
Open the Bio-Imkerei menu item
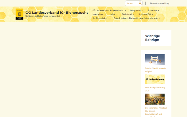pyautogui.click(x=127, y=14)
